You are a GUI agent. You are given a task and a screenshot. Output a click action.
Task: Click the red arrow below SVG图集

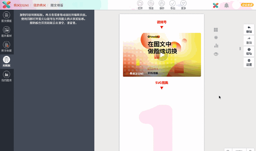point(162,88)
